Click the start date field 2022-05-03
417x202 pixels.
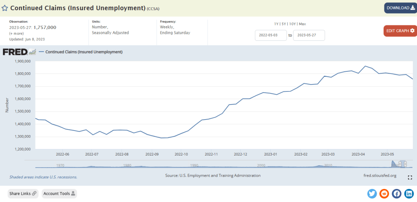click(271, 36)
